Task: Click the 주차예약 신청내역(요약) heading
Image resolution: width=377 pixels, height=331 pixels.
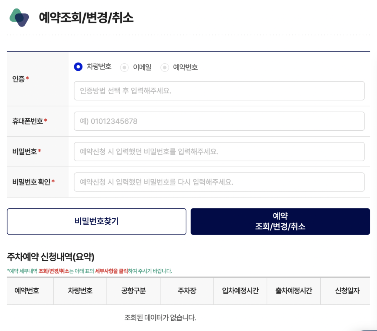Action: point(51,257)
